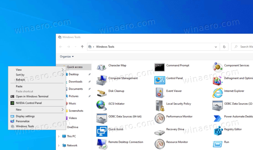Image resolution: width=253 pixels, height=150 pixels.
Task: Launch Disk Cleanup icon
Action: [102, 93]
